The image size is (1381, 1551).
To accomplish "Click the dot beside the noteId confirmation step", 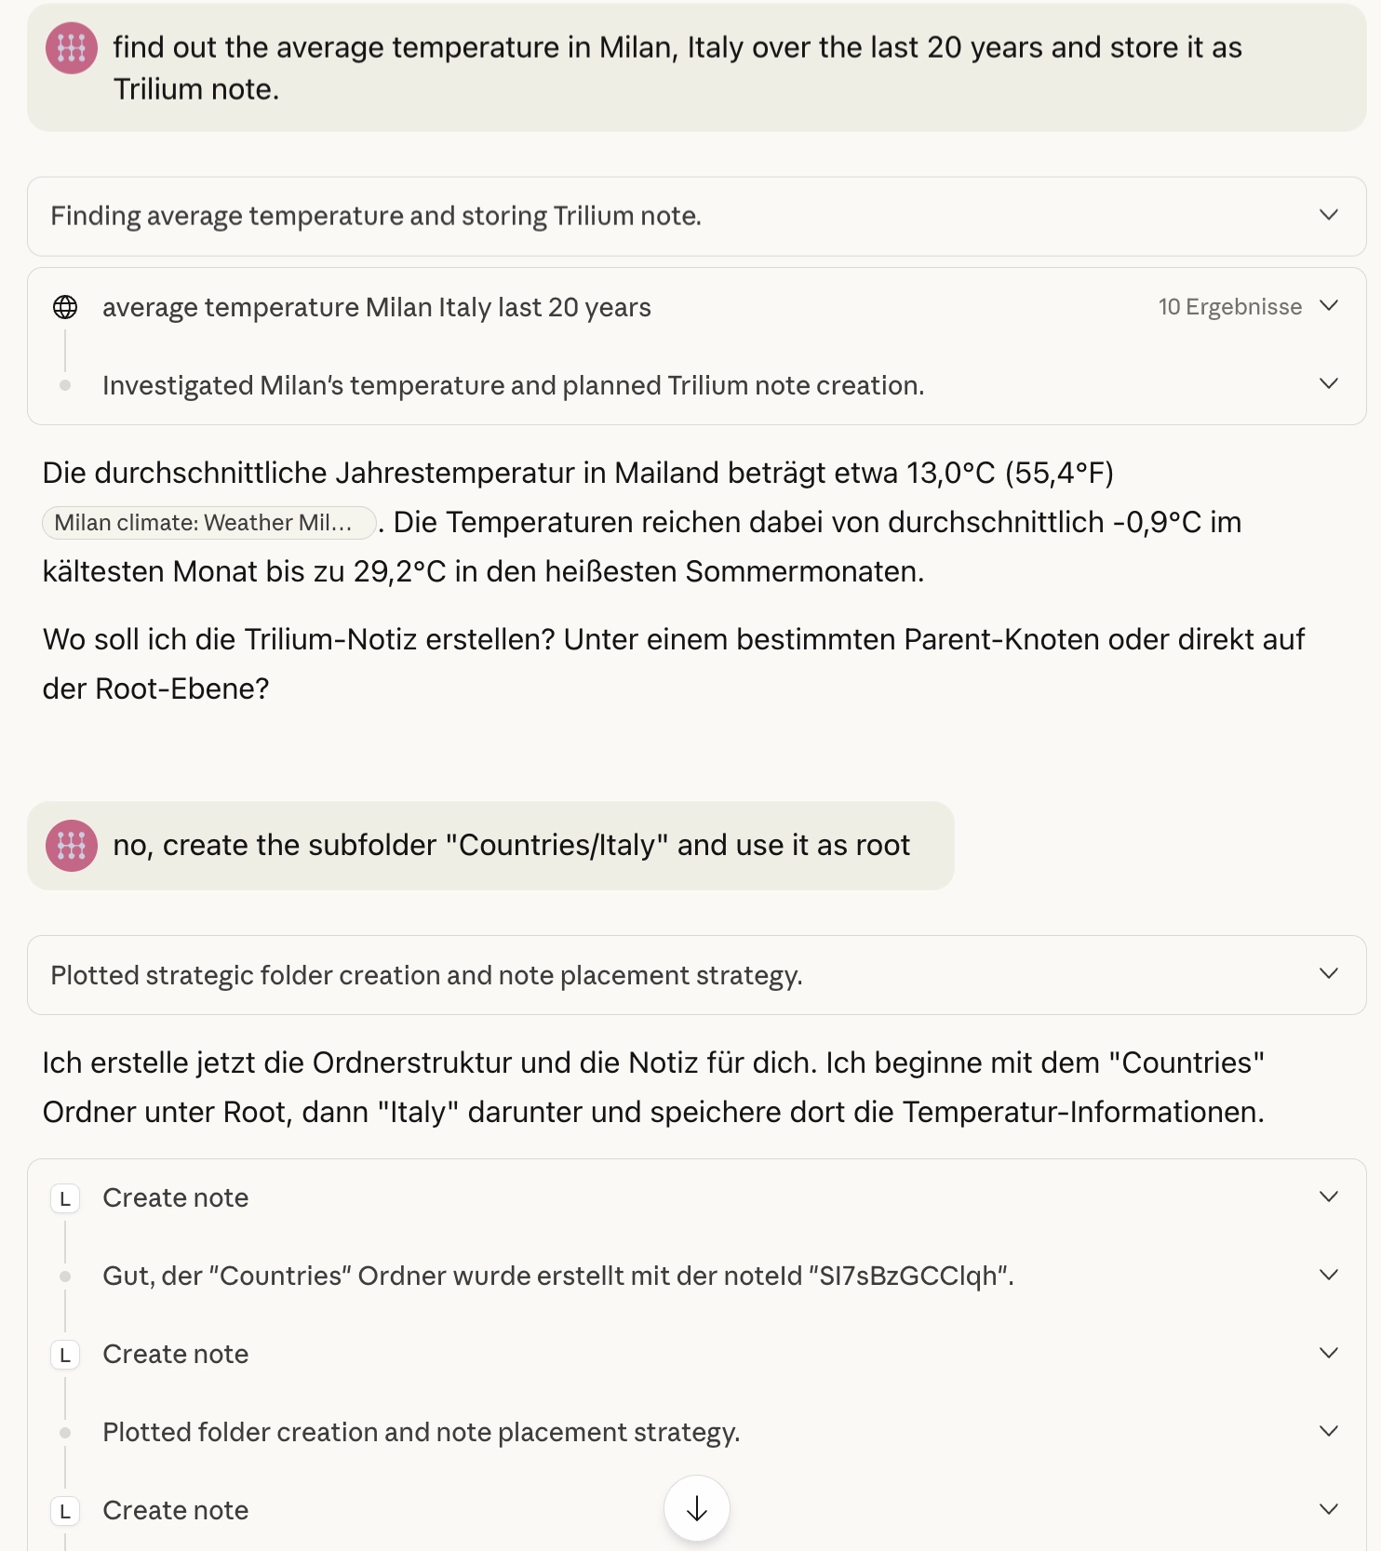I will pos(65,1277).
